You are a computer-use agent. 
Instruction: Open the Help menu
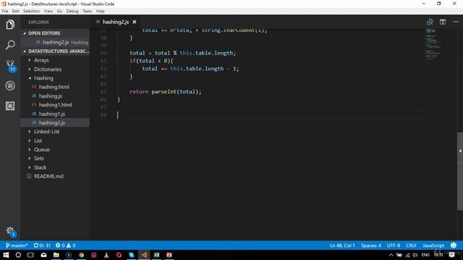[101, 11]
